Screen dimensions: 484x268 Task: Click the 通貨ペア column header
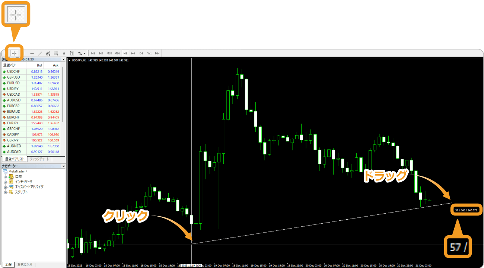click(x=14, y=65)
